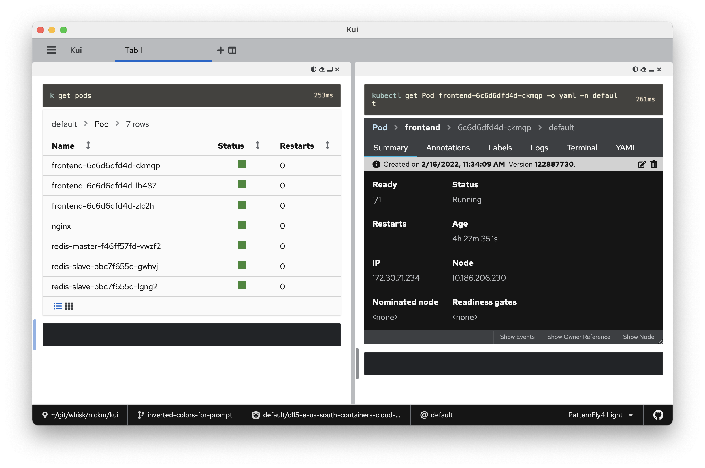Open the PatternFly4 Light theme dropdown
The image size is (705, 468).
[x=600, y=415]
